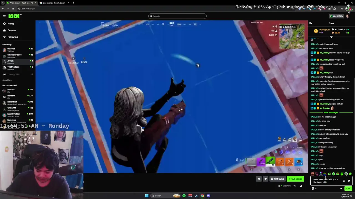Click the Kick search field
The height and width of the screenshot is (199, 355).
tap(177, 16)
